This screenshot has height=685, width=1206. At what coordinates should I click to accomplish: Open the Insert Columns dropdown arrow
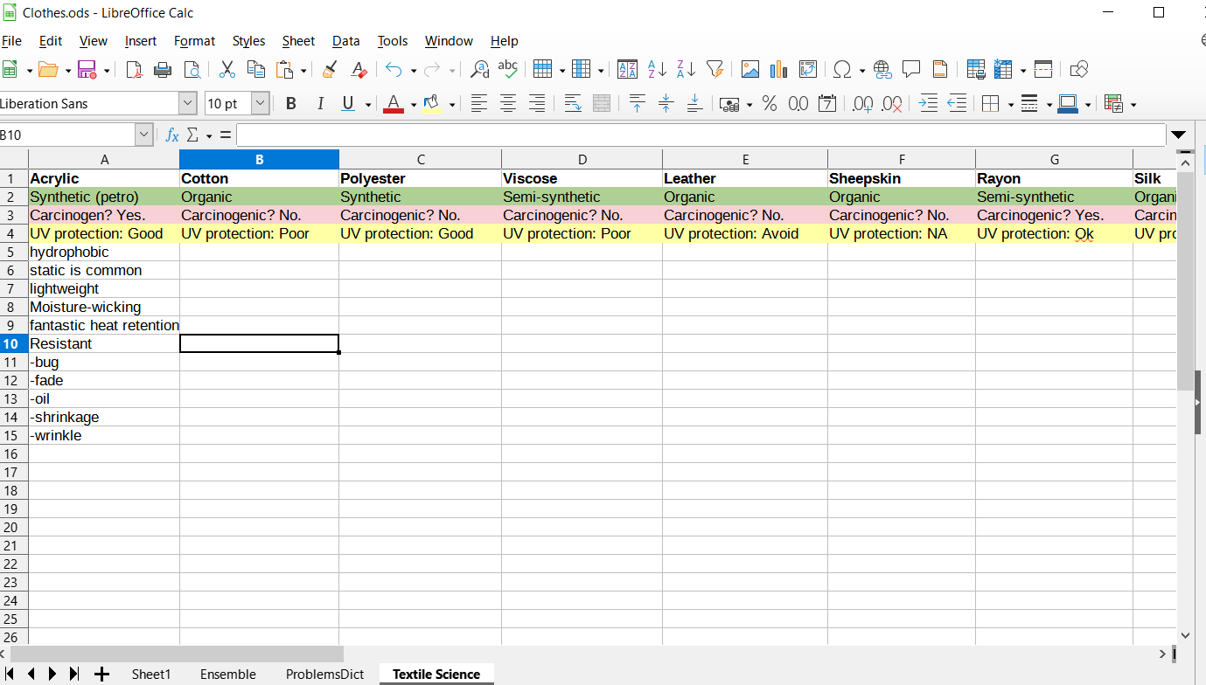[x=600, y=70]
